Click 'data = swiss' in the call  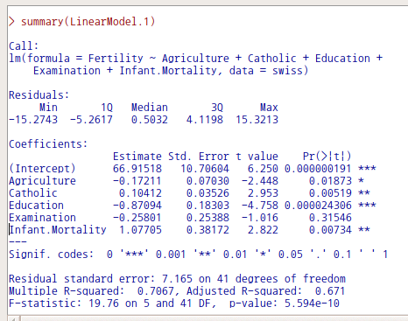[x=266, y=71]
